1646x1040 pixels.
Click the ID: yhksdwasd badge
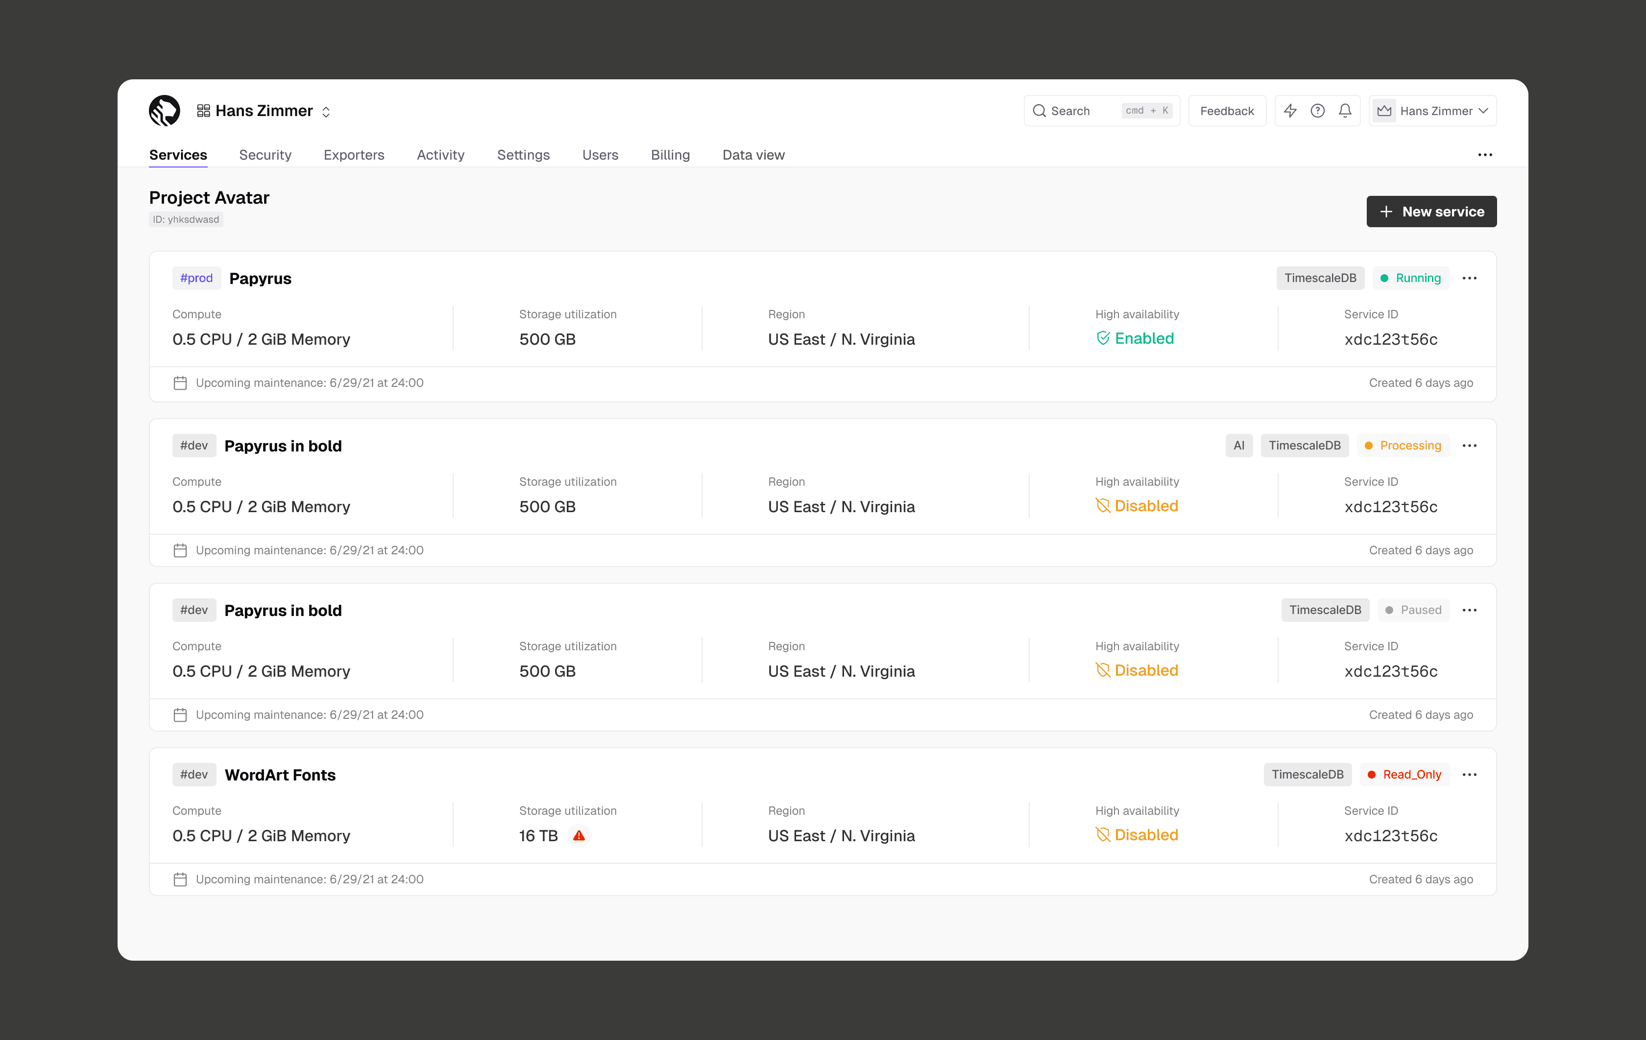[x=186, y=219]
